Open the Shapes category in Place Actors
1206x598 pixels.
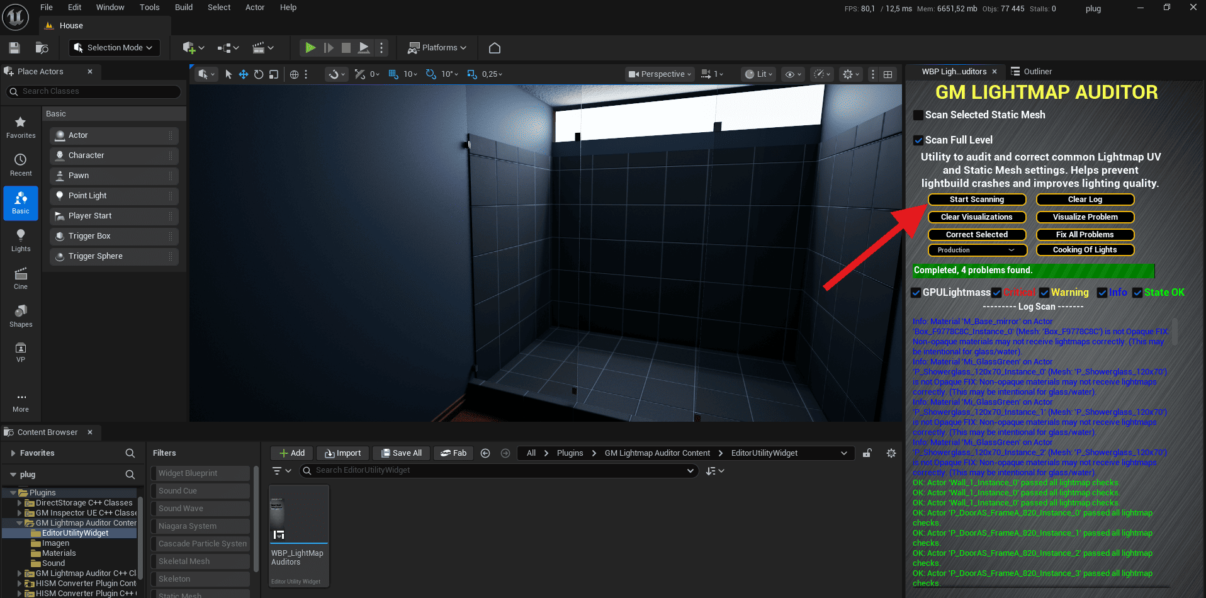coord(20,315)
